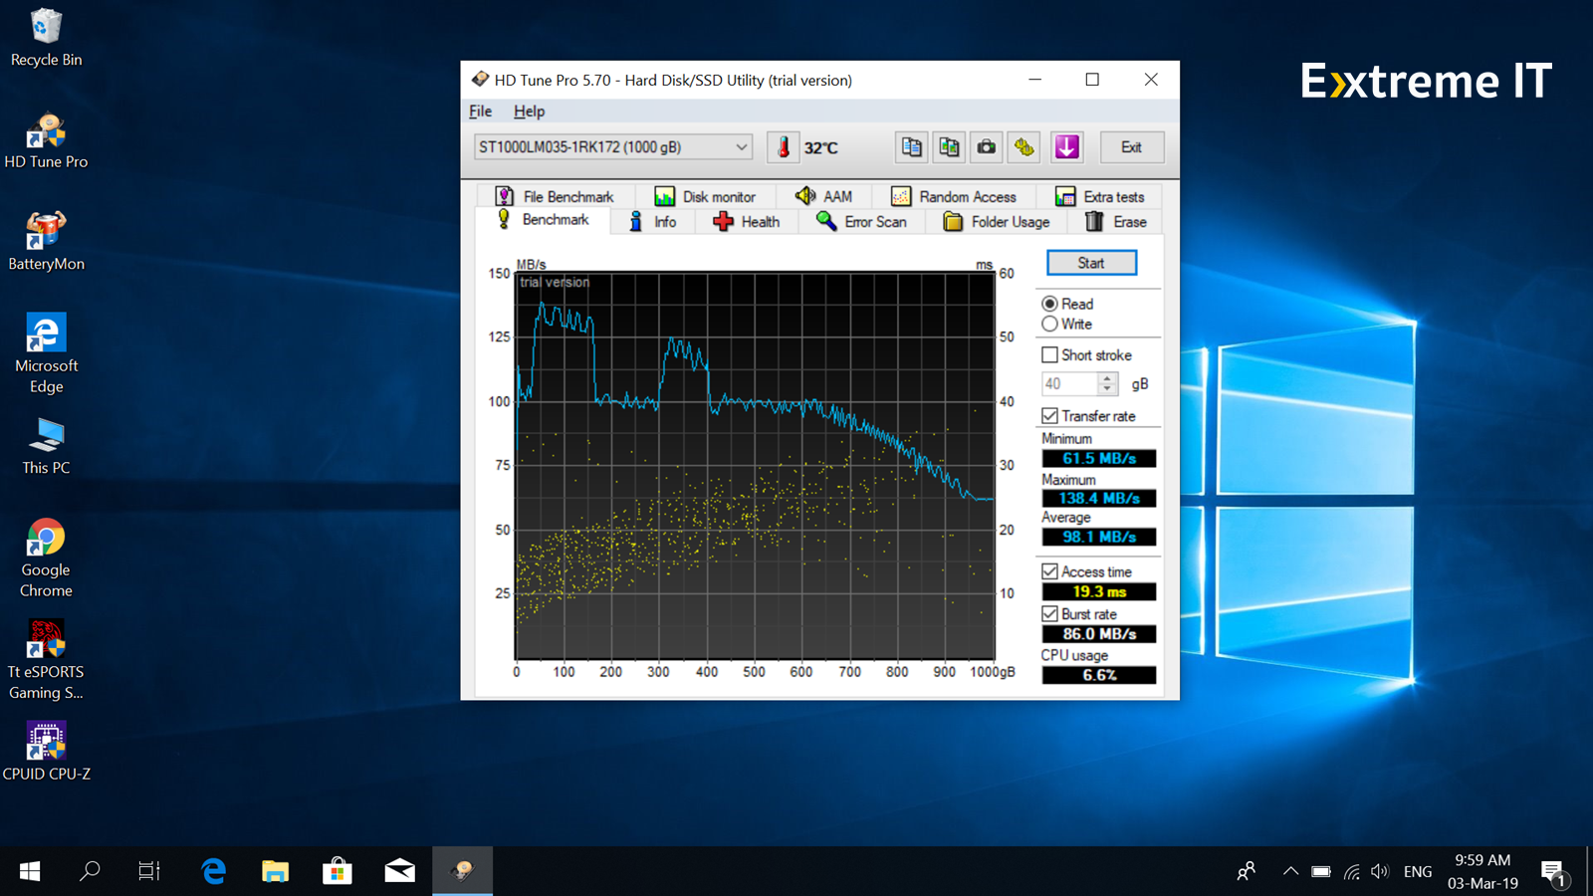
Task: Switch to the Disk monitor tab
Action: point(705,197)
